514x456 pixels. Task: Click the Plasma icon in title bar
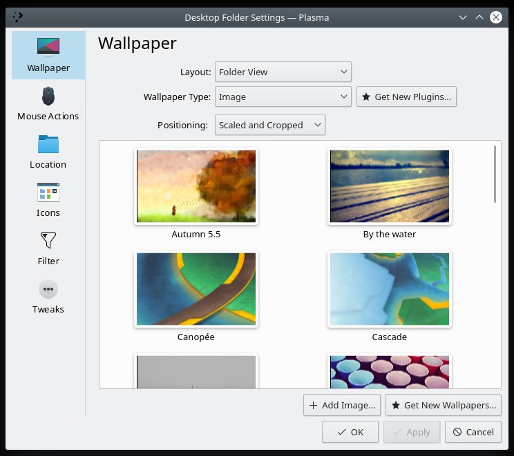[x=17, y=17]
